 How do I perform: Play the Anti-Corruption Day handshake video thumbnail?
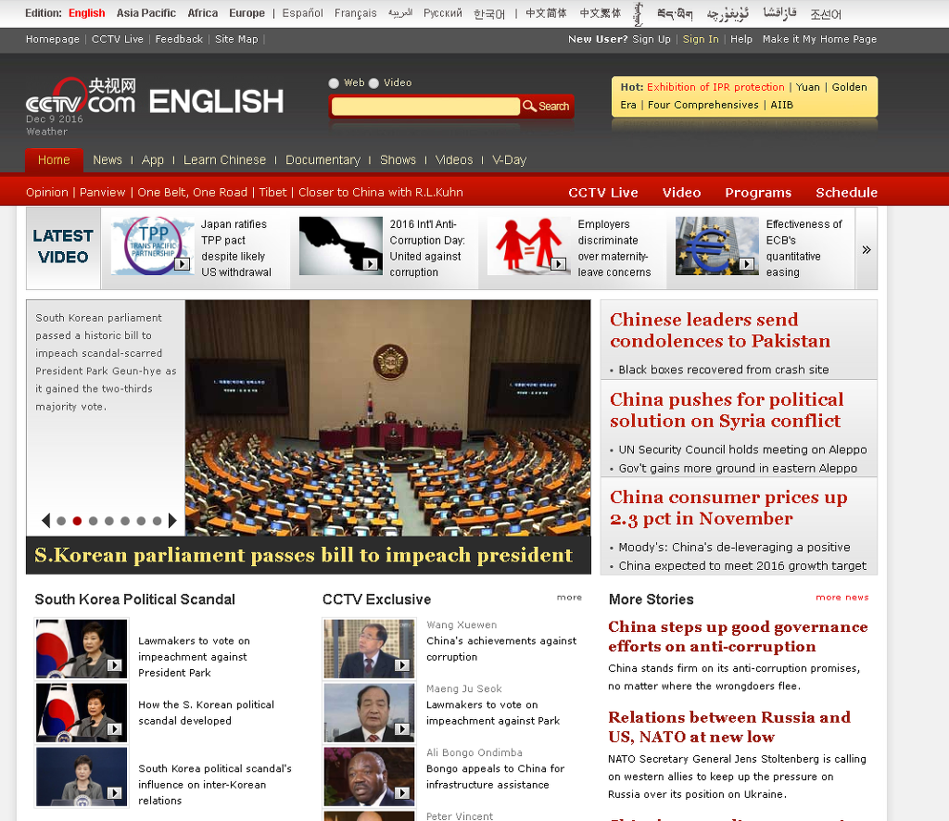pos(341,246)
